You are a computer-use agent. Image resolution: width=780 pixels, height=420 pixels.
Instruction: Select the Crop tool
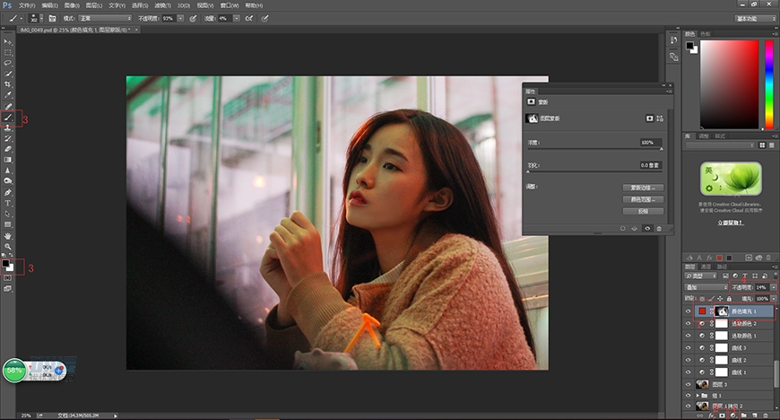click(8, 83)
